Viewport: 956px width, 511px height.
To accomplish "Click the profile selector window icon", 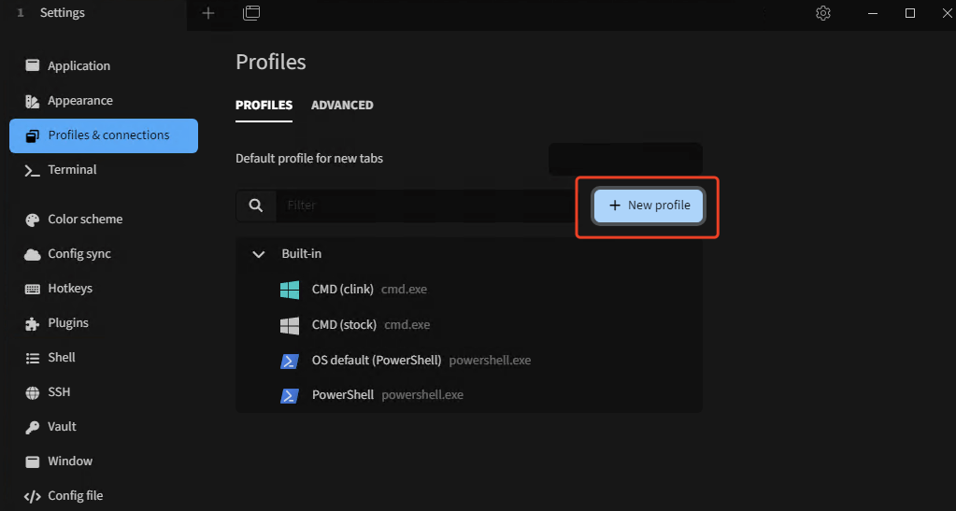I will [x=251, y=13].
